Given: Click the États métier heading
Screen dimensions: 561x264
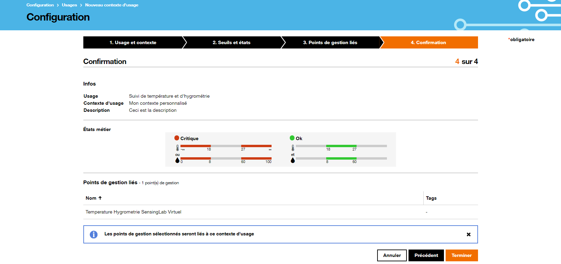Looking at the screenshot, I should pos(97,129).
